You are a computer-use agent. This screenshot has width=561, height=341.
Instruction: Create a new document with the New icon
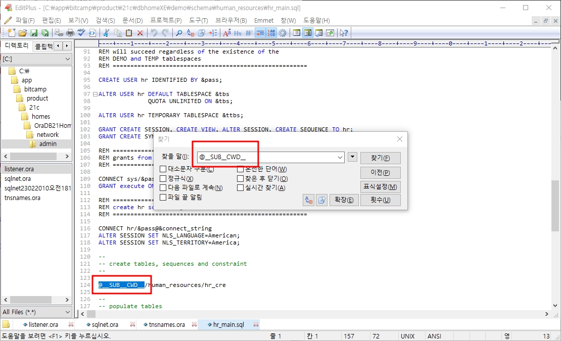coord(12,33)
